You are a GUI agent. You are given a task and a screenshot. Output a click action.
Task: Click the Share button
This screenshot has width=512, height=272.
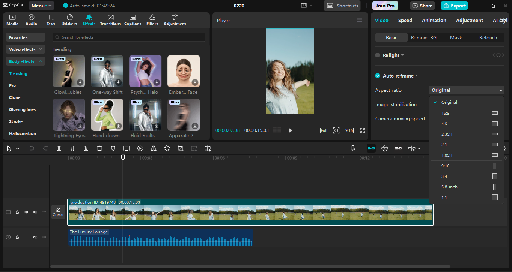click(422, 6)
